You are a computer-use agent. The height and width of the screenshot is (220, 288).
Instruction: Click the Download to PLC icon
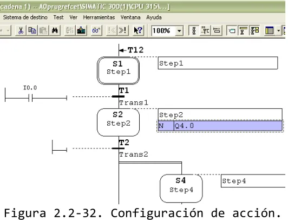[x=81, y=30]
